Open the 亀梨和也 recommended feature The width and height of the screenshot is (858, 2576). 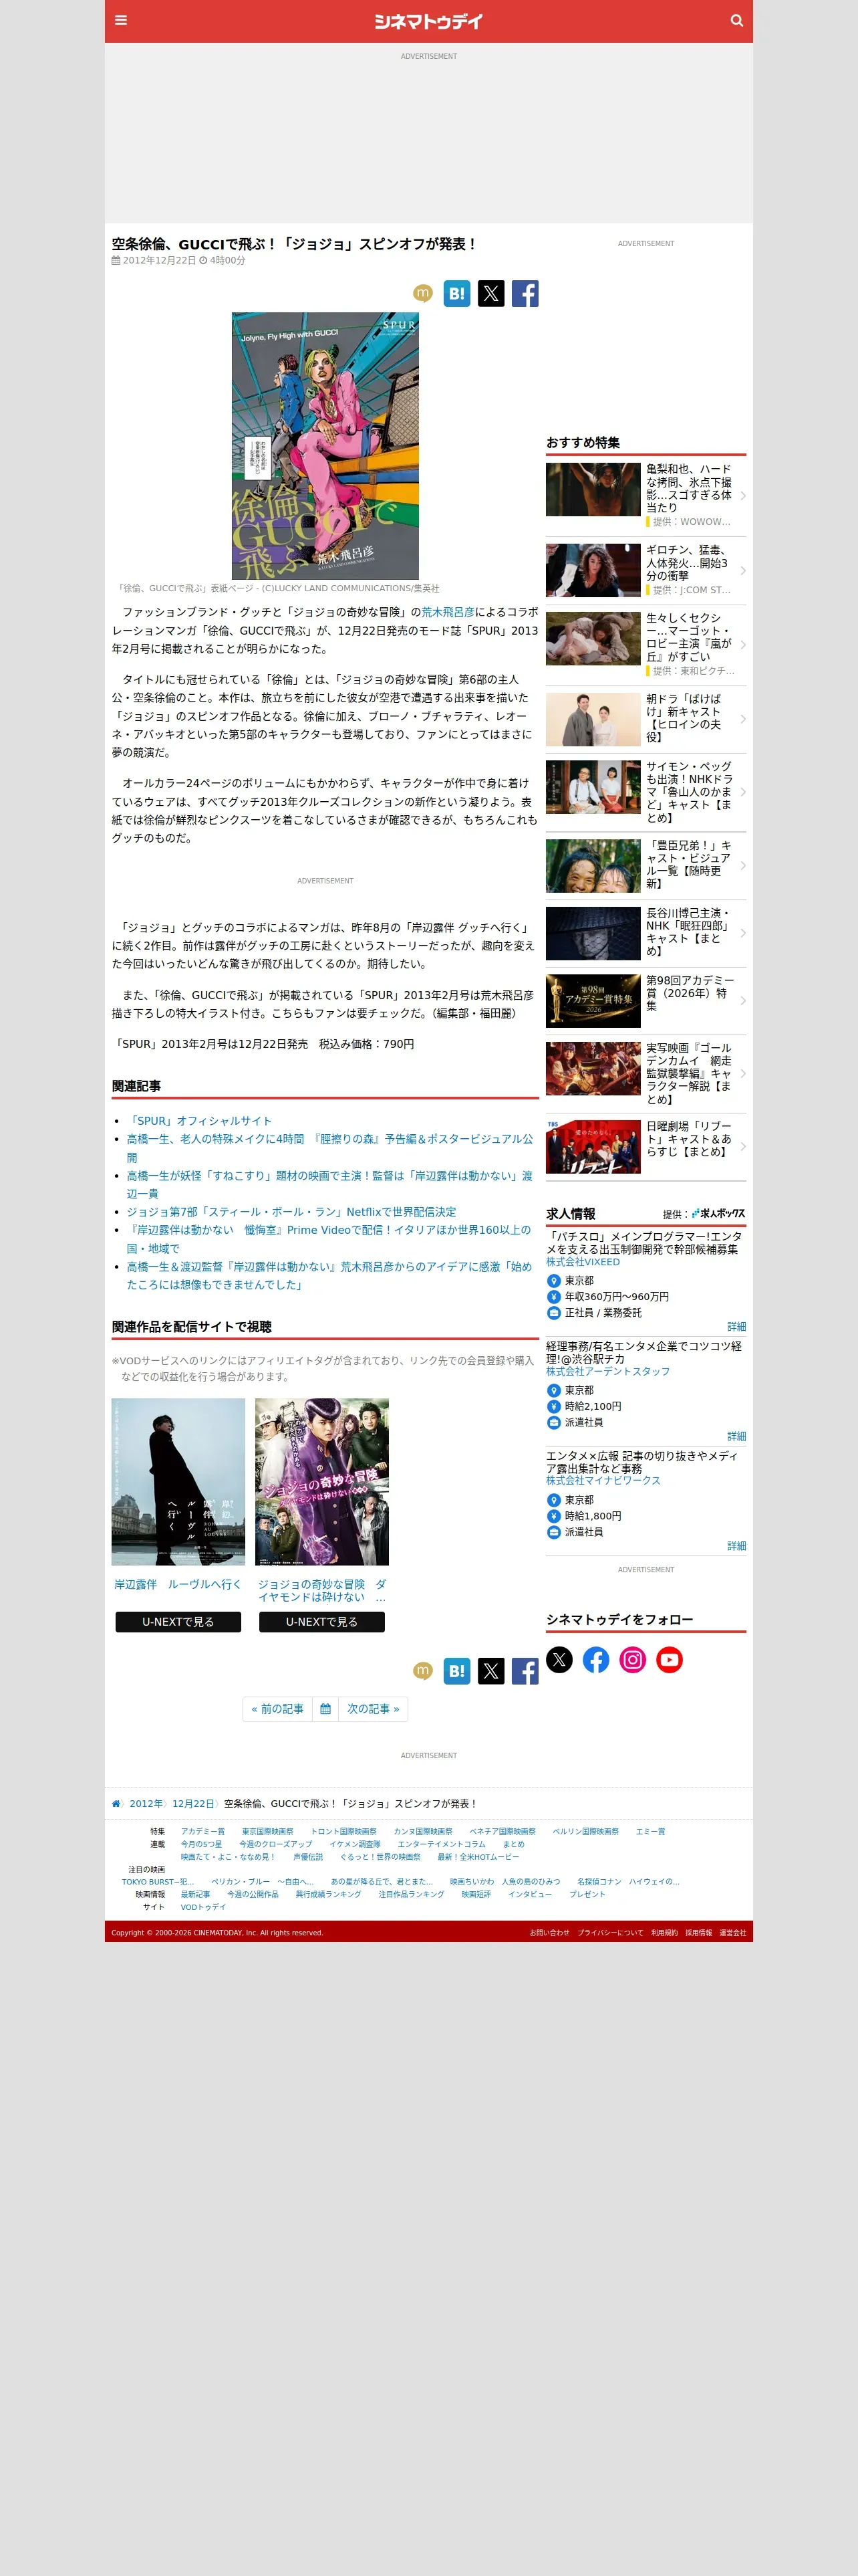tap(646, 495)
